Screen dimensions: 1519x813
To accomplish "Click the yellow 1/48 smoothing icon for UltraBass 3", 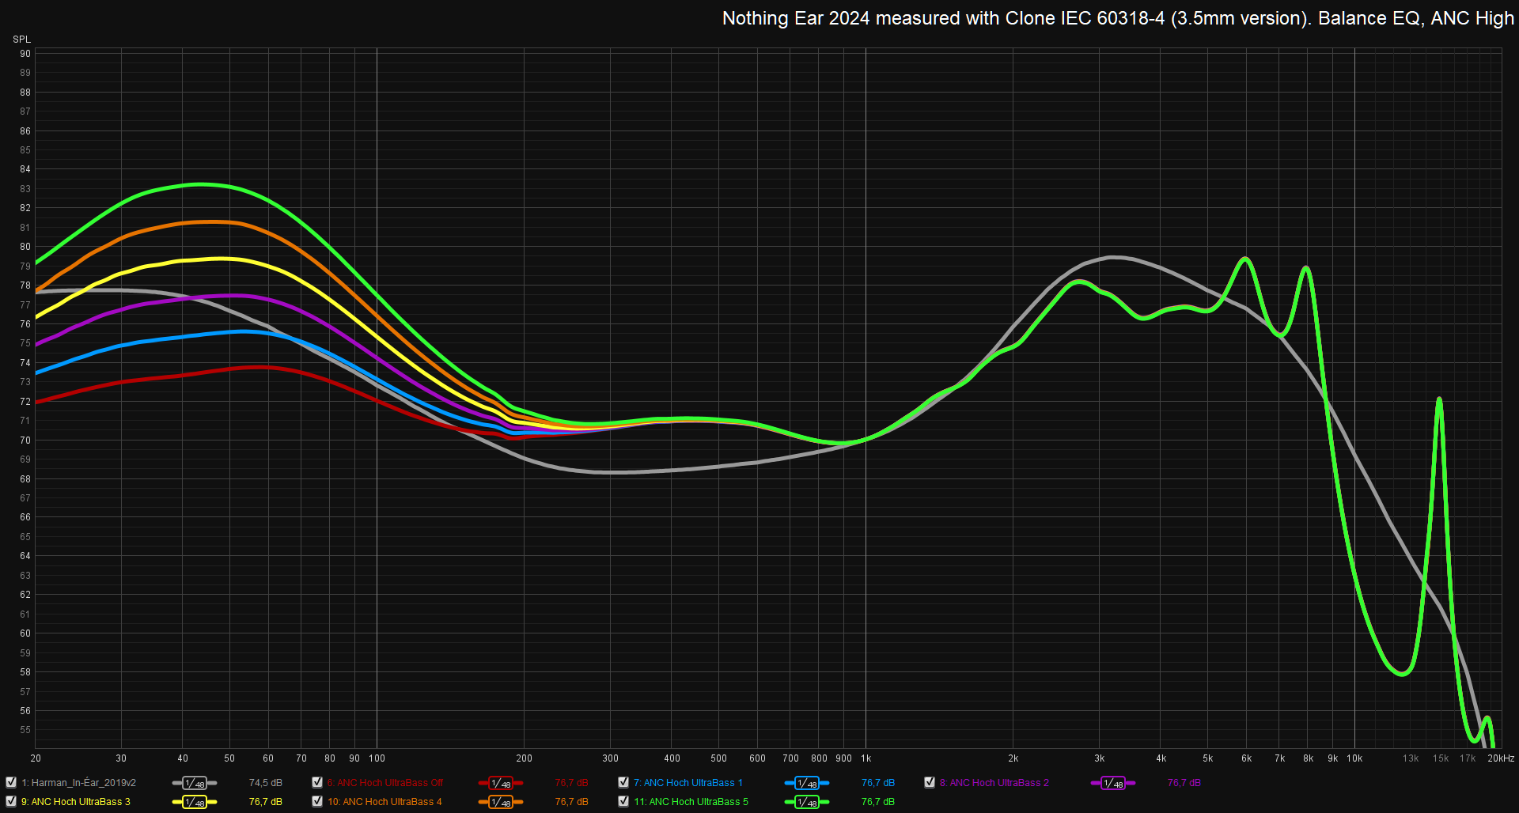I will point(195,802).
